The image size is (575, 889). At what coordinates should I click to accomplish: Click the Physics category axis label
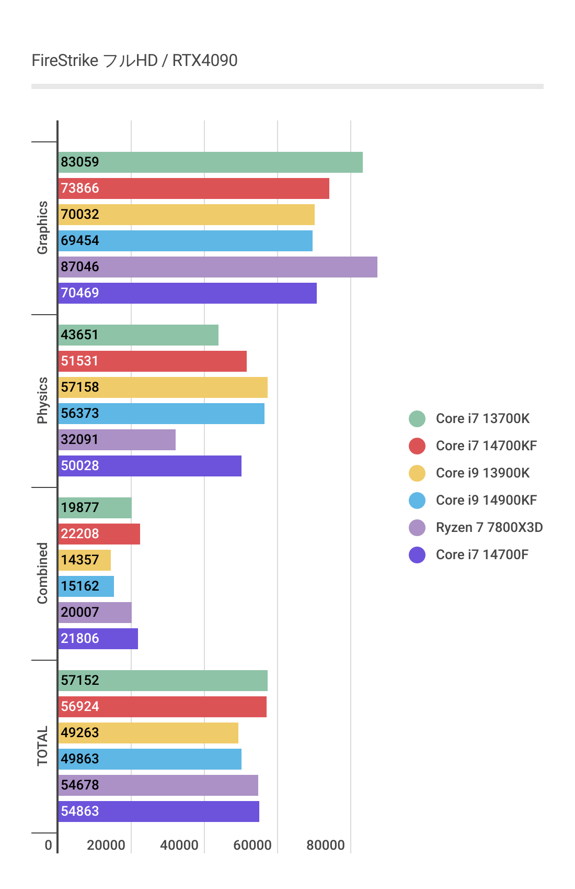pos(42,401)
